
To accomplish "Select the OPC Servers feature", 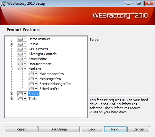I will 38,49.
